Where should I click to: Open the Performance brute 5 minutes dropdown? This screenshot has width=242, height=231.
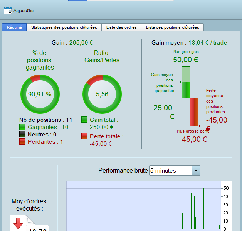pyautogui.click(x=175, y=171)
